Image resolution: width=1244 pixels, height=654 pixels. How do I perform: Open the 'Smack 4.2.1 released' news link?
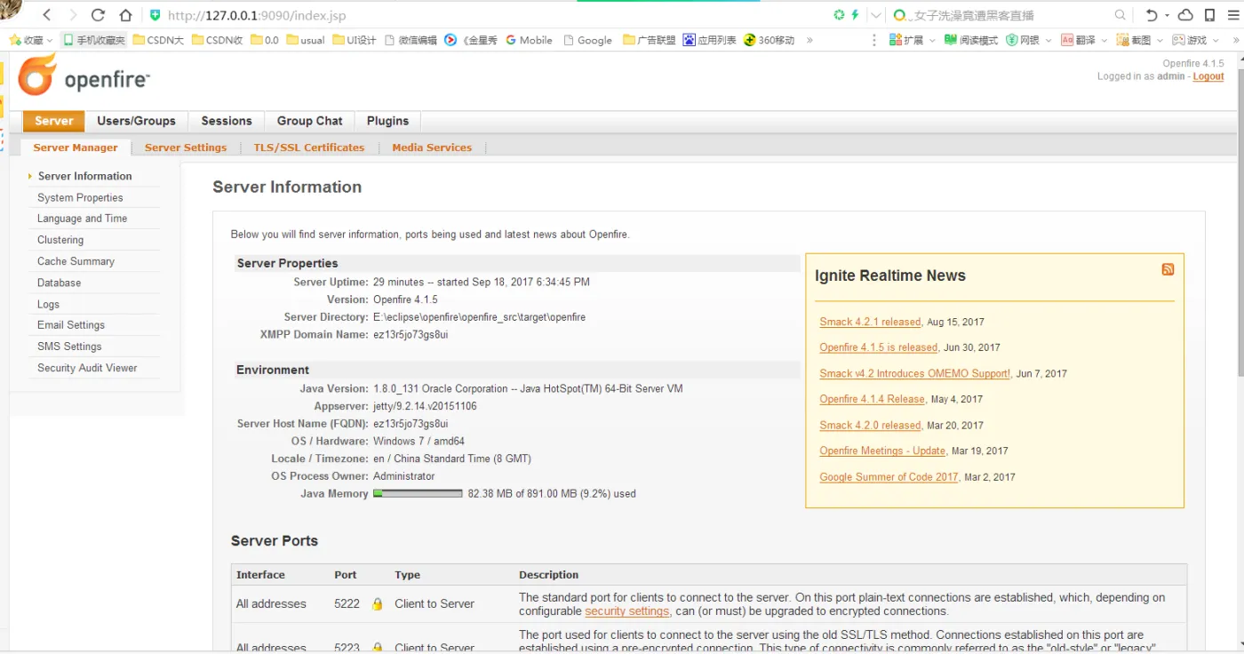(x=870, y=322)
